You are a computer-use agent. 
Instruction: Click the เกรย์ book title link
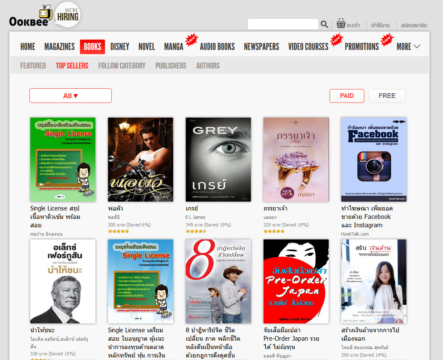[x=192, y=209]
